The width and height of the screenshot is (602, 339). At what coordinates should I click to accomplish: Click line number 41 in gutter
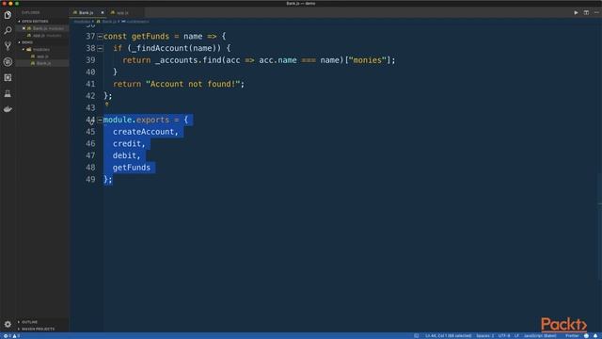point(90,84)
